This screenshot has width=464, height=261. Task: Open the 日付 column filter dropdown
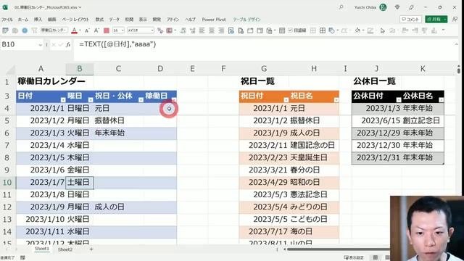point(63,100)
